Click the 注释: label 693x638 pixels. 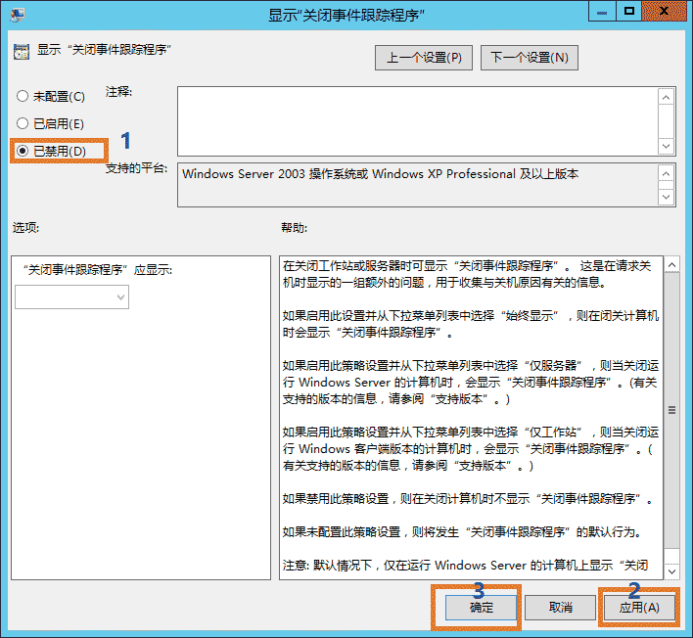118,92
